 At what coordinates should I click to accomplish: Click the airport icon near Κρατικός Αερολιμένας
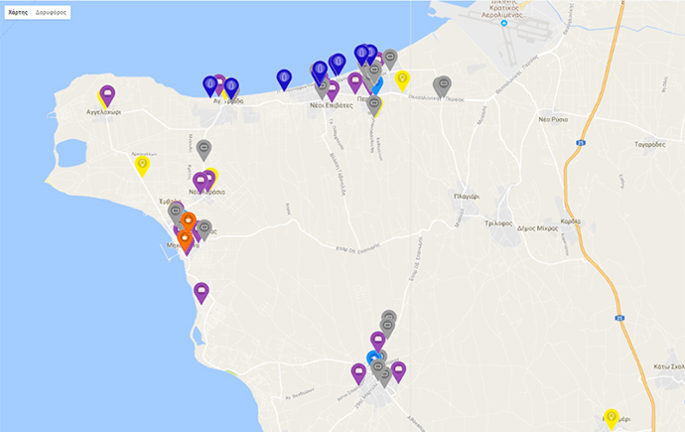pyautogui.click(x=503, y=24)
